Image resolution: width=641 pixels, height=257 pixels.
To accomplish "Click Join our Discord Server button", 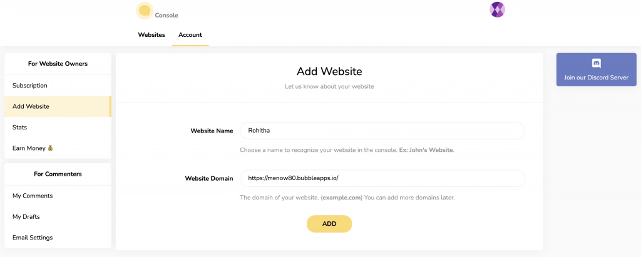I will 596,69.
